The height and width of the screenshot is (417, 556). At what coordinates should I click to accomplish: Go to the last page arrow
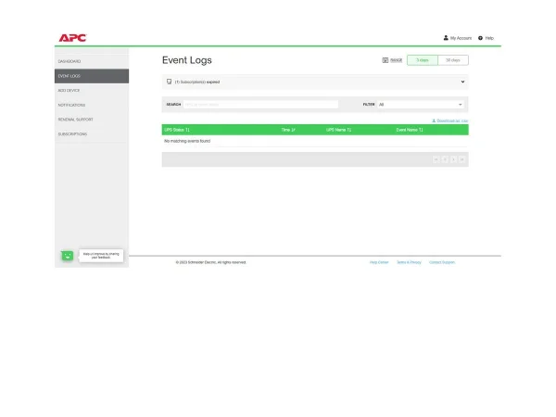tap(462, 159)
